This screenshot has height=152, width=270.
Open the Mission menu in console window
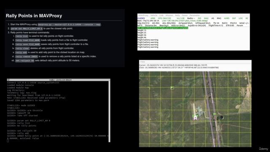pos(169,15)
